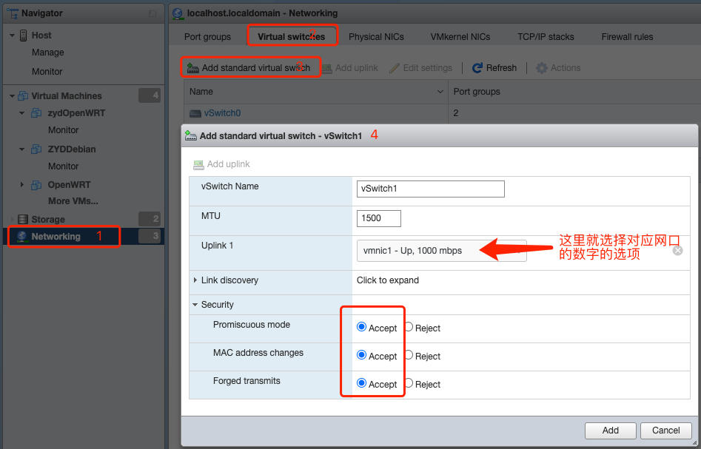Click the dialog resize grip corner
This screenshot has height=449, width=701.
[x=694, y=442]
